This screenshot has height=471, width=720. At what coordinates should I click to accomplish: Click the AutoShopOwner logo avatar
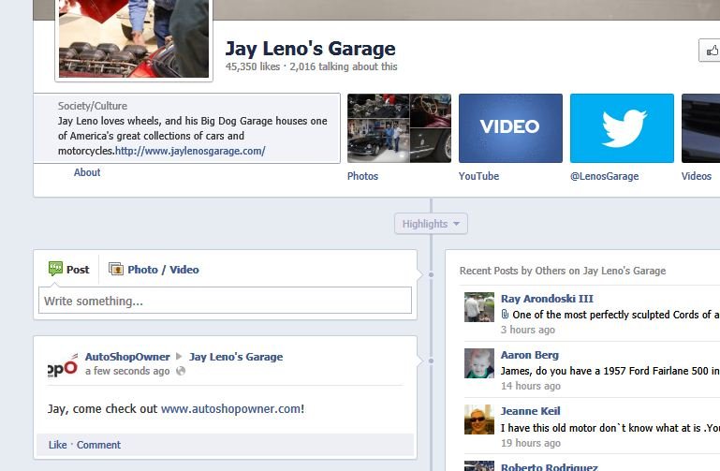tap(63, 365)
